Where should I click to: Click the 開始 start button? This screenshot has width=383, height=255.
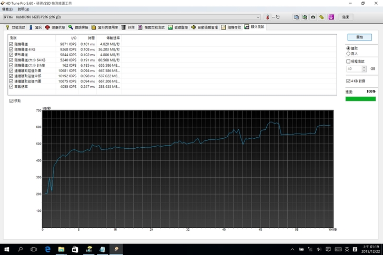click(x=359, y=37)
